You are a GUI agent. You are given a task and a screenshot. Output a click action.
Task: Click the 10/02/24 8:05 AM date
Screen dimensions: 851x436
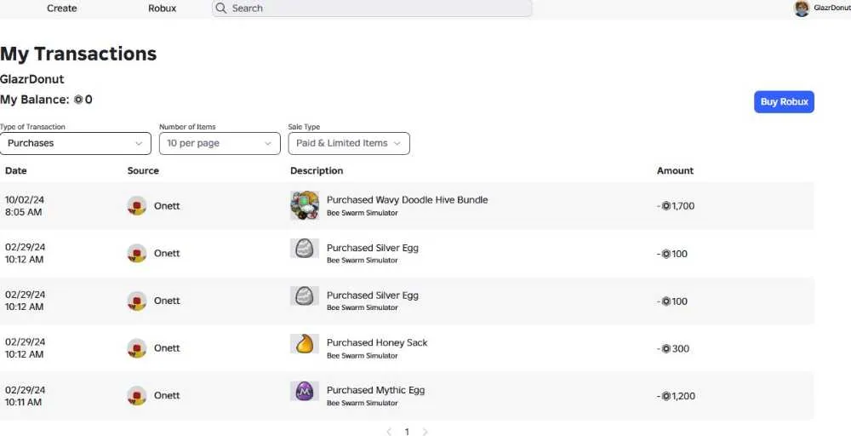pyautogui.click(x=25, y=206)
